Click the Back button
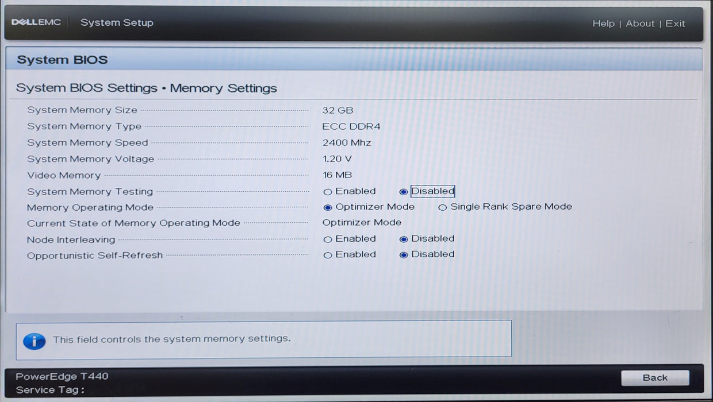The image size is (713, 402). pyautogui.click(x=655, y=377)
